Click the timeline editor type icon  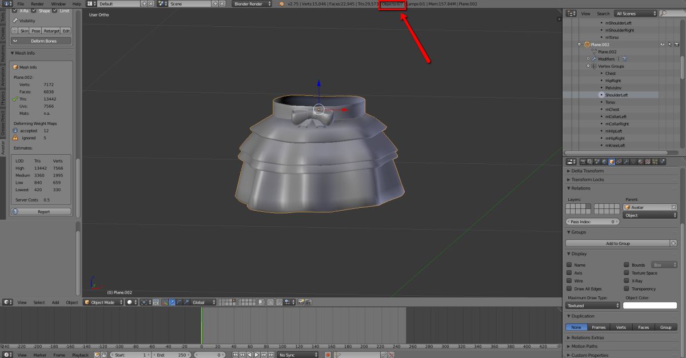click(7, 355)
